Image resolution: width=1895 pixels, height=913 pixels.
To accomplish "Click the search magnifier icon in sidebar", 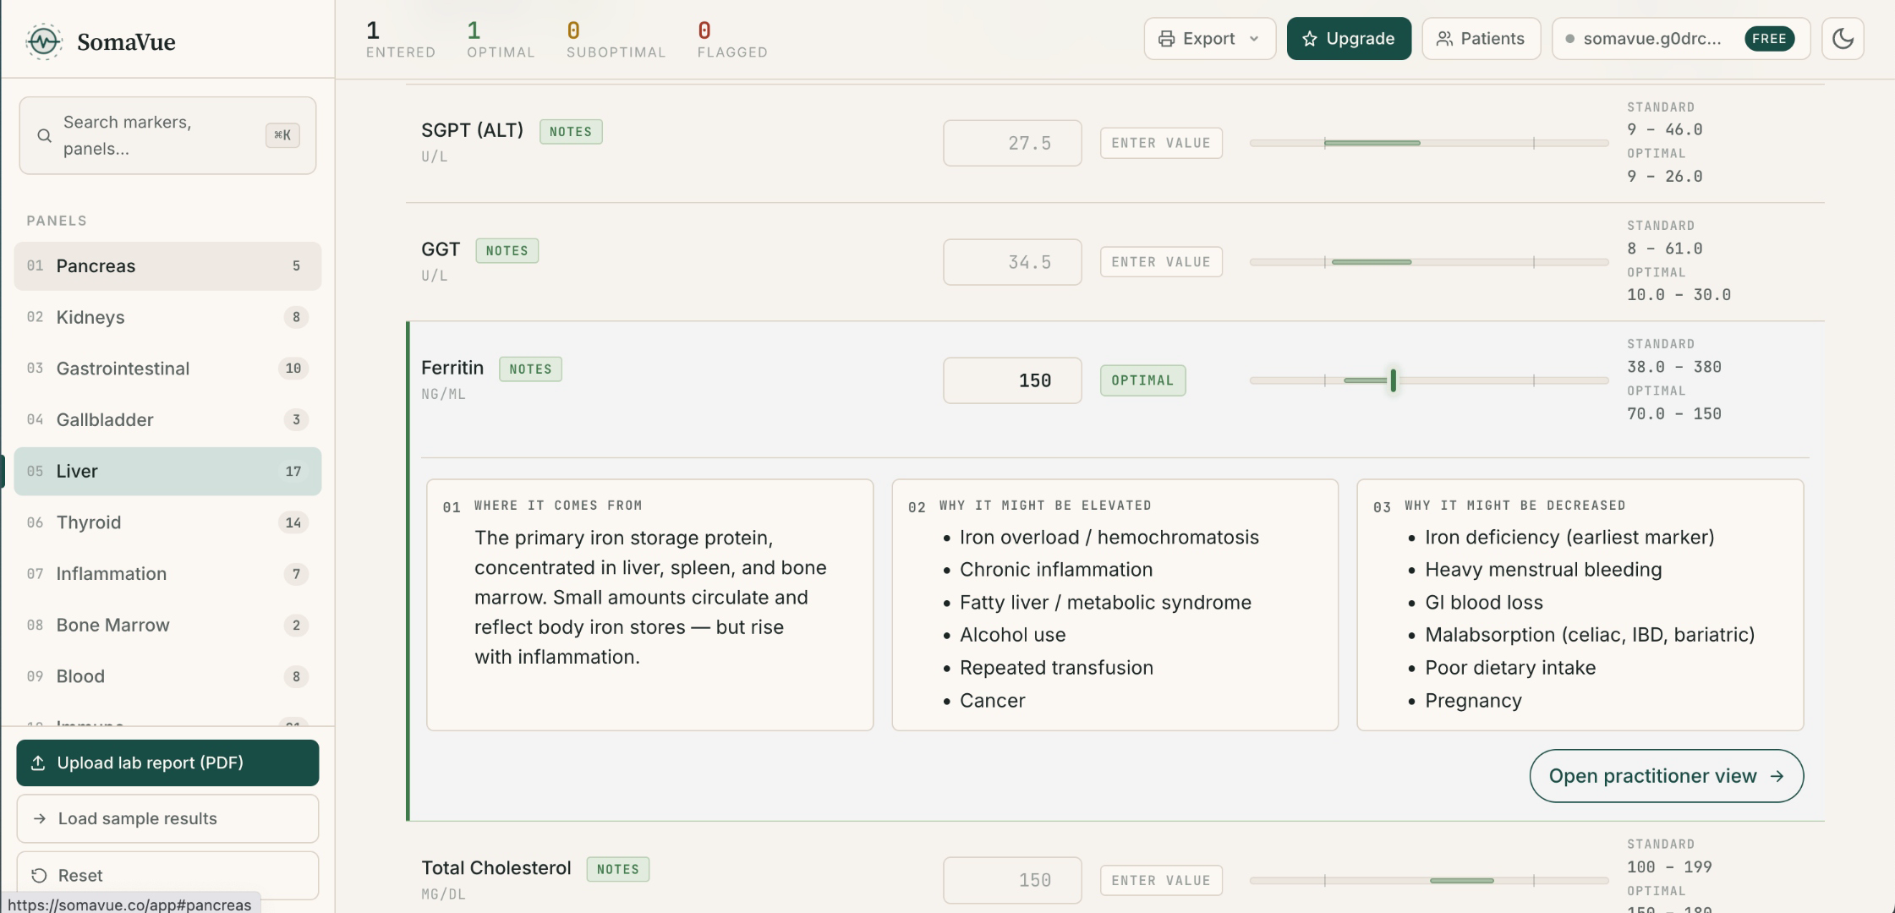I will click(44, 135).
